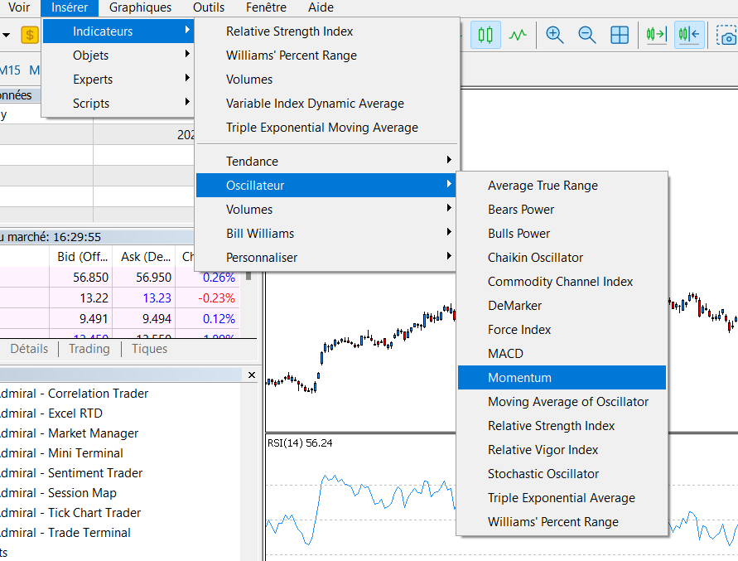Image resolution: width=738 pixels, height=561 pixels.
Task: Choose Williams' Percent Range in Oscillateur list
Action: pos(562,521)
